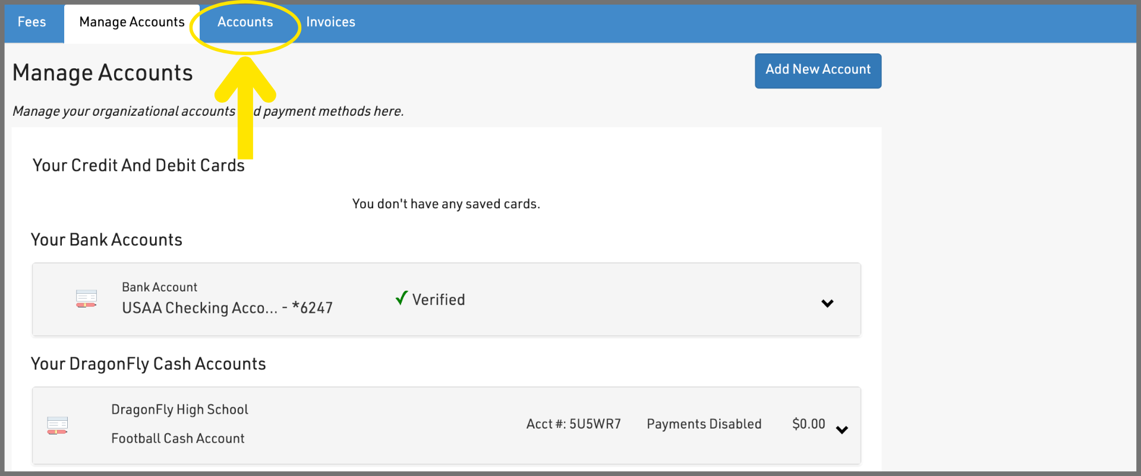Screen dimensions: 1141x476
Task: Click the Your Bank Accounts section heading
Action: point(106,240)
